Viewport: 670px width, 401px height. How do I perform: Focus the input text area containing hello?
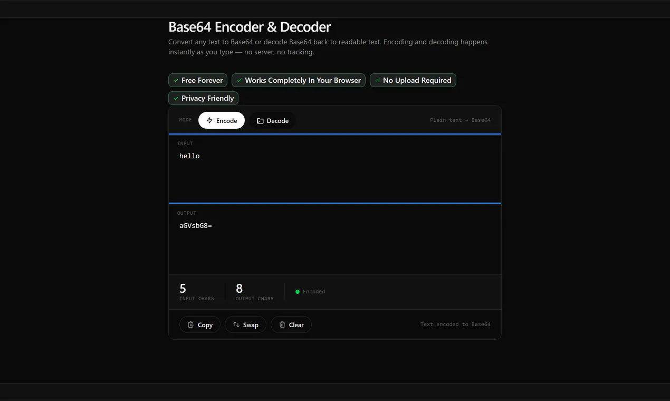tap(335, 169)
